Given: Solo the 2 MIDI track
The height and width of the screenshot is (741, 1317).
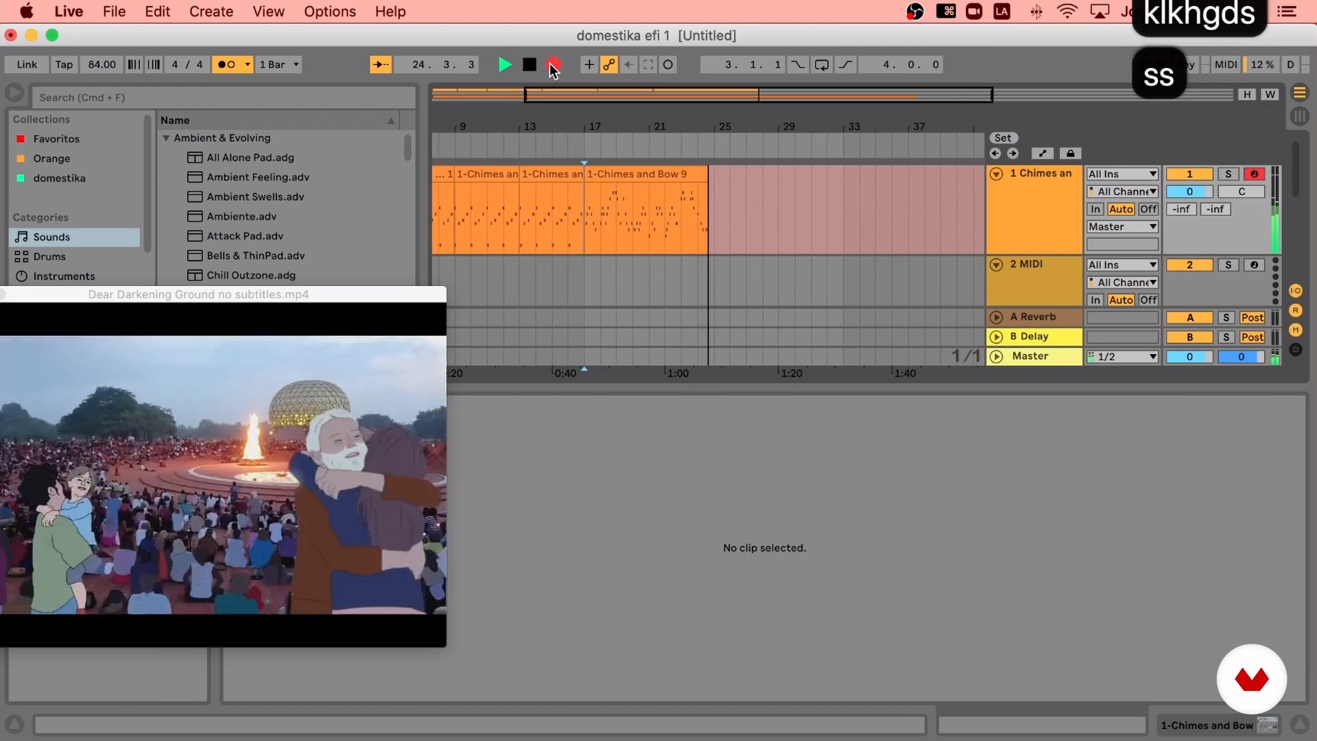Looking at the screenshot, I should coord(1228,265).
